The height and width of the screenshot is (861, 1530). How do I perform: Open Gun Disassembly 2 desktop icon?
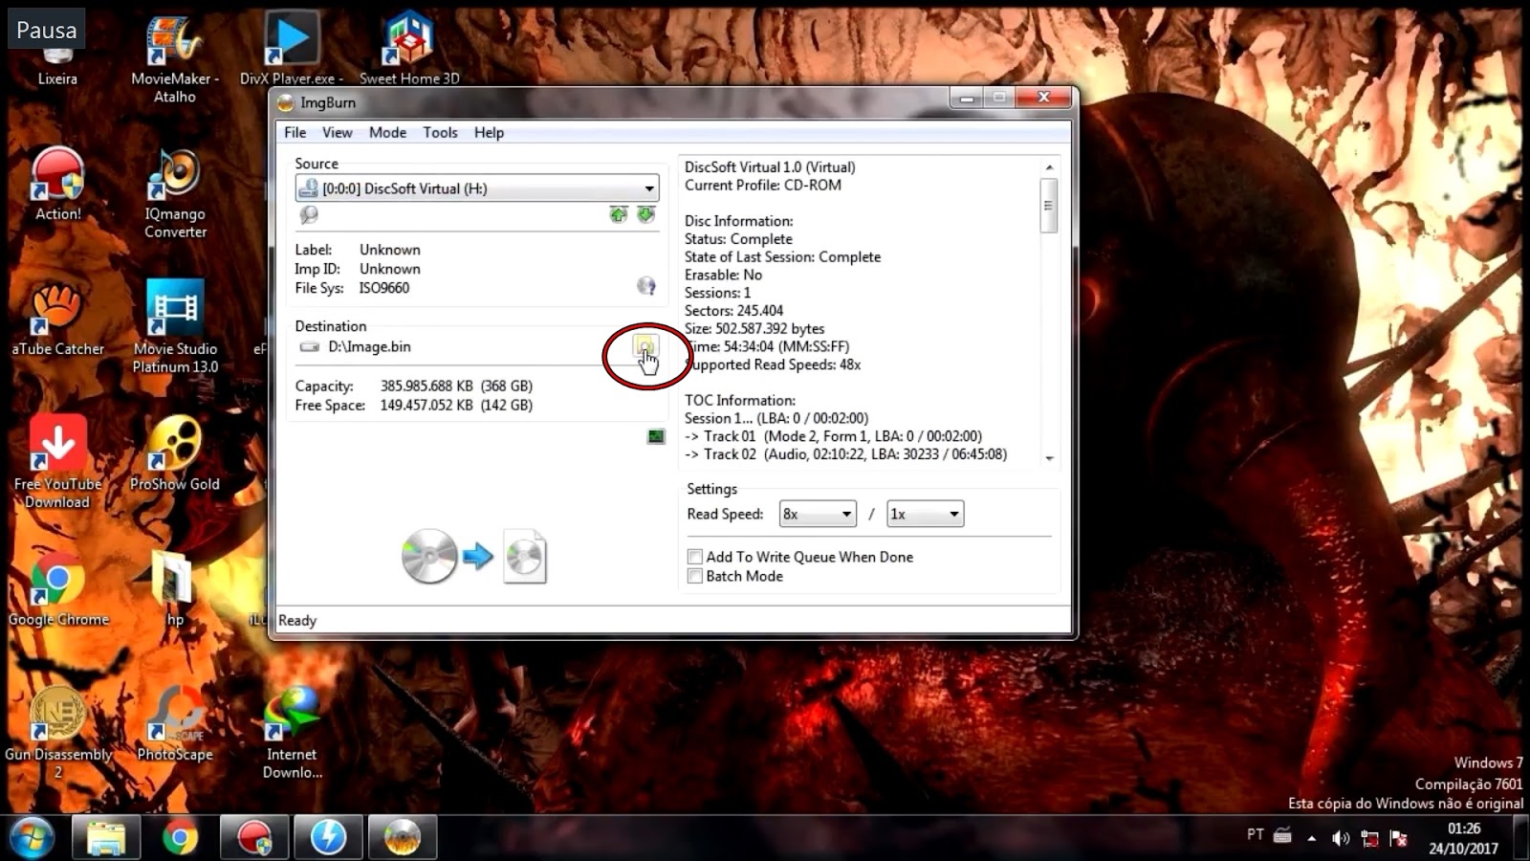pyautogui.click(x=57, y=734)
